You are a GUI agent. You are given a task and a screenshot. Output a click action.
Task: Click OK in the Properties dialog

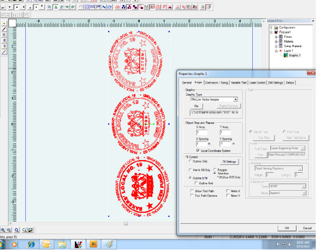click(x=287, y=228)
